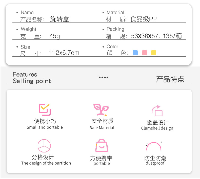Click 'The design of the partition' text
Viewport: 200px width, 179px height.
tap(46, 163)
